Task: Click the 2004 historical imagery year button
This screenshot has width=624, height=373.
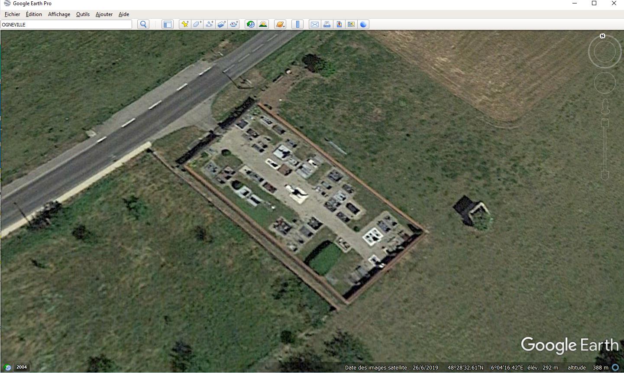Action: coord(22,367)
